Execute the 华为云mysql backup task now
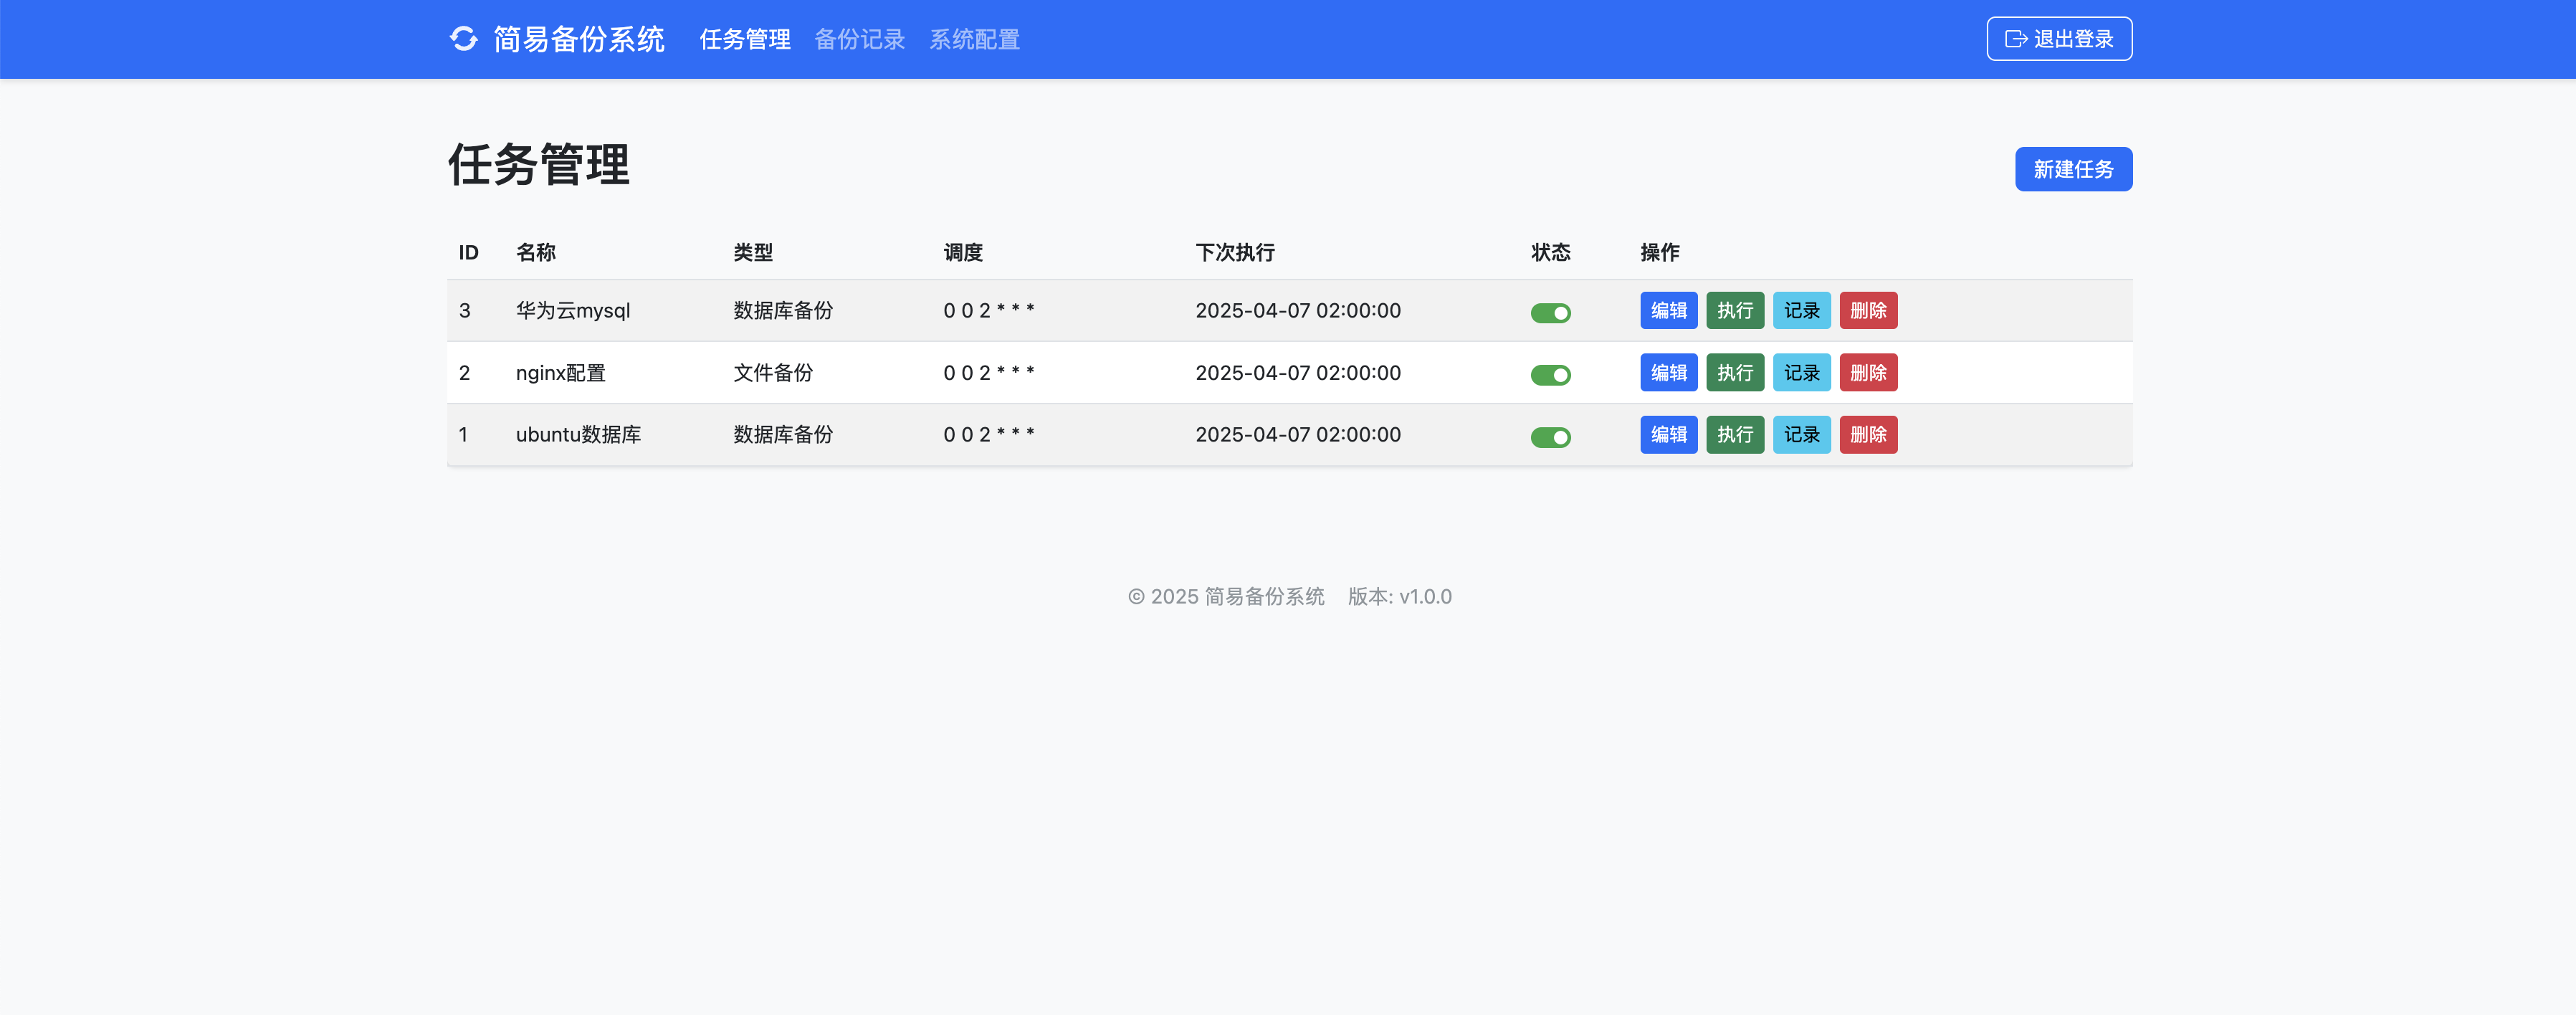 1734,310
